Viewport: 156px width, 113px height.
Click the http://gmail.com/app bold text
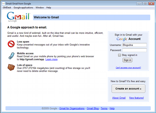click(x=32, y=59)
